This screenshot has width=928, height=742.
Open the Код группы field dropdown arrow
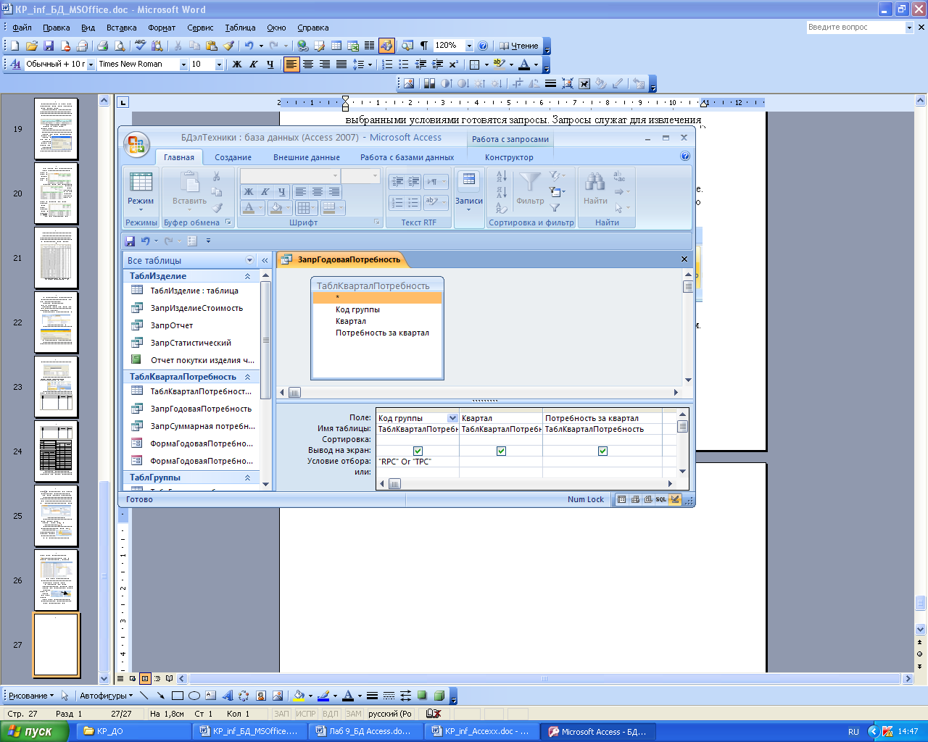tap(452, 418)
